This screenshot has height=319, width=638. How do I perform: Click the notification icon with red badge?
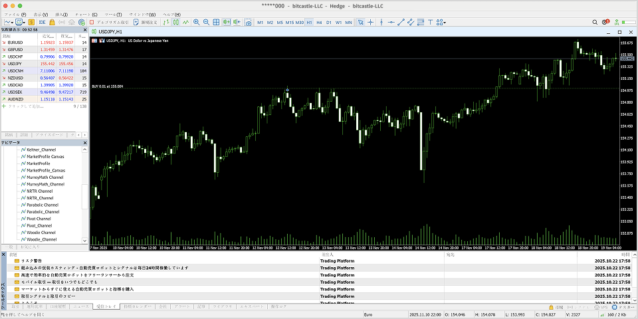[605, 22]
